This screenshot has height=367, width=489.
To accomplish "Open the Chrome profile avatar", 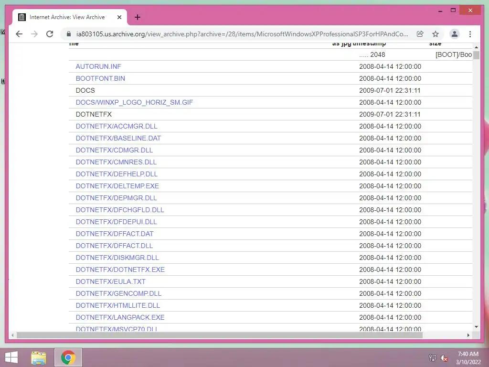I will 455,34.
